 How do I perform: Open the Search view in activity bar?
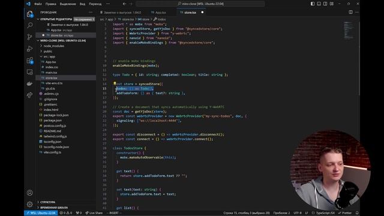click(29, 25)
